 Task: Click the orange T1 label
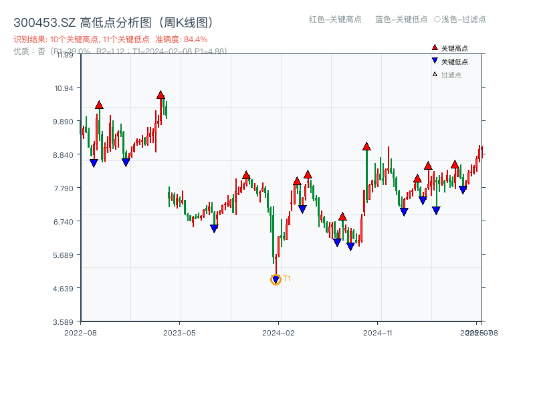(287, 279)
